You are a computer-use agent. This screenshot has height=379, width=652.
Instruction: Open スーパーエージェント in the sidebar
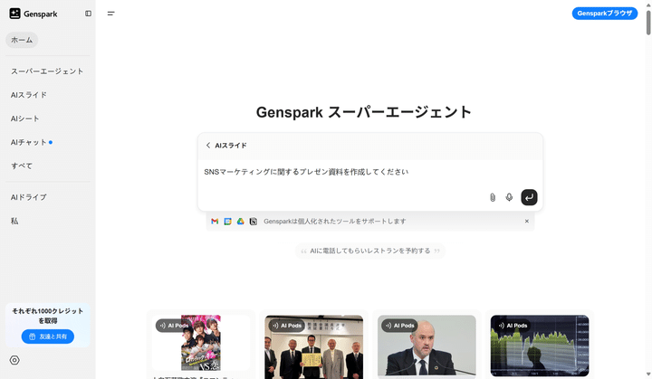point(47,71)
